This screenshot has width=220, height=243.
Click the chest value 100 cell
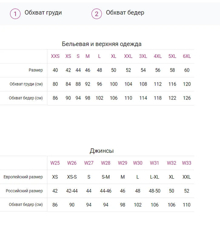coord(113,84)
